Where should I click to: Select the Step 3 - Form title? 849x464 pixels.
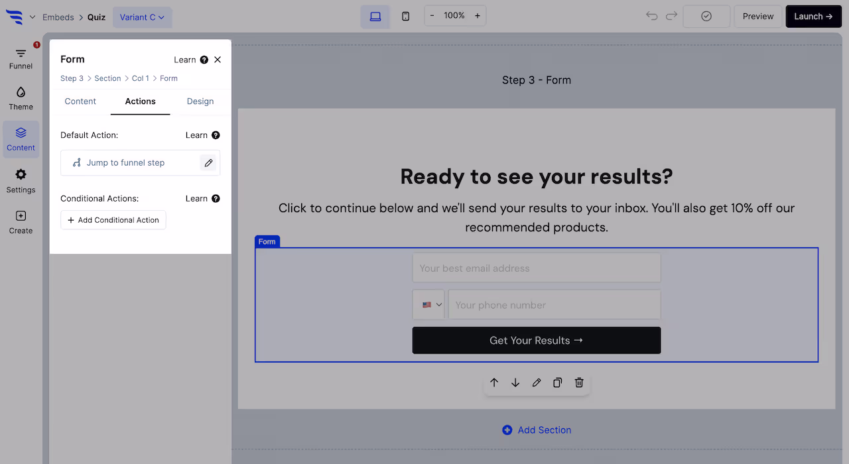tap(537, 80)
